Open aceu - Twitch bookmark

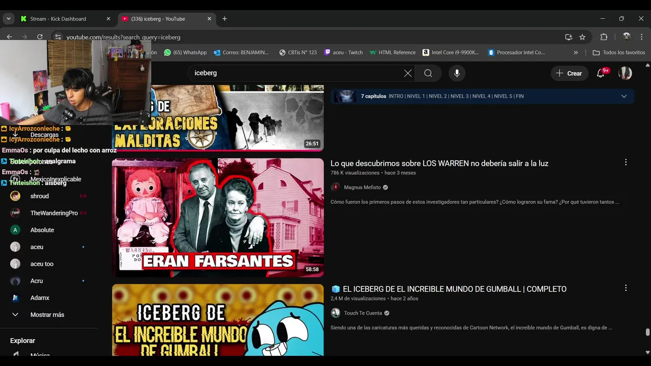[x=344, y=52]
